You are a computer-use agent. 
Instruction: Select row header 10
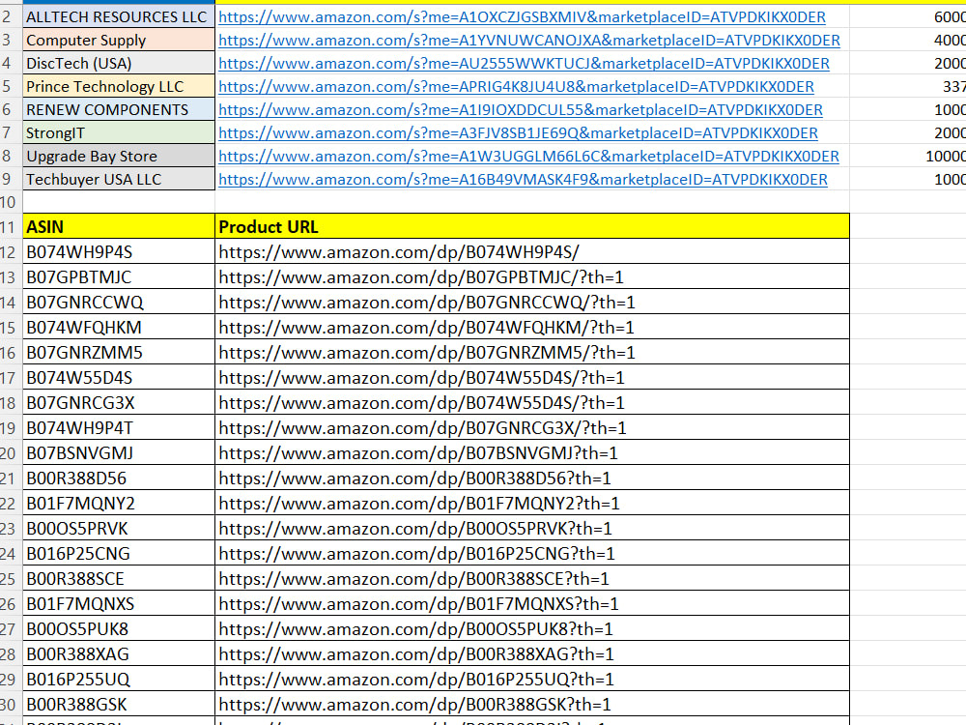point(9,202)
